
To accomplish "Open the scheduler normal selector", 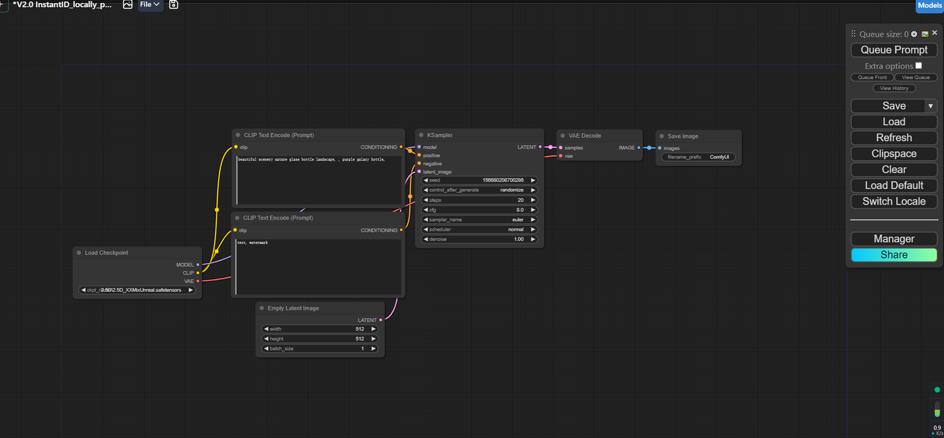I will click(479, 229).
